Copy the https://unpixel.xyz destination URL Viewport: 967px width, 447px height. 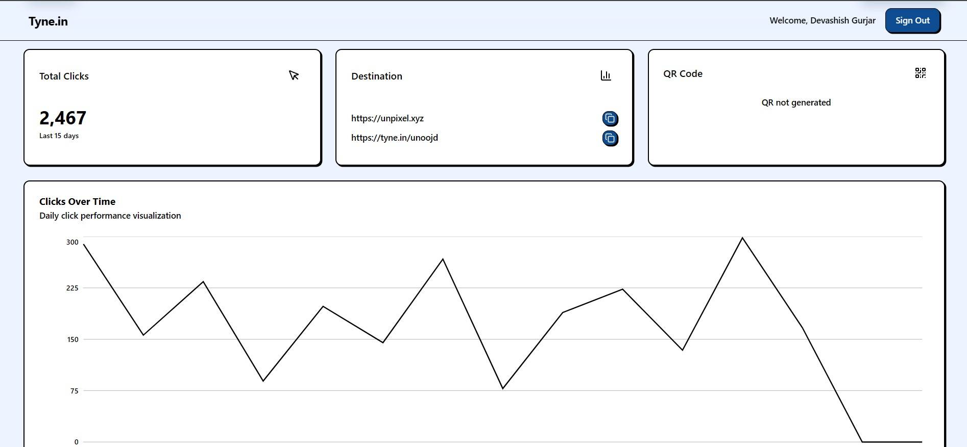click(x=610, y=119)
